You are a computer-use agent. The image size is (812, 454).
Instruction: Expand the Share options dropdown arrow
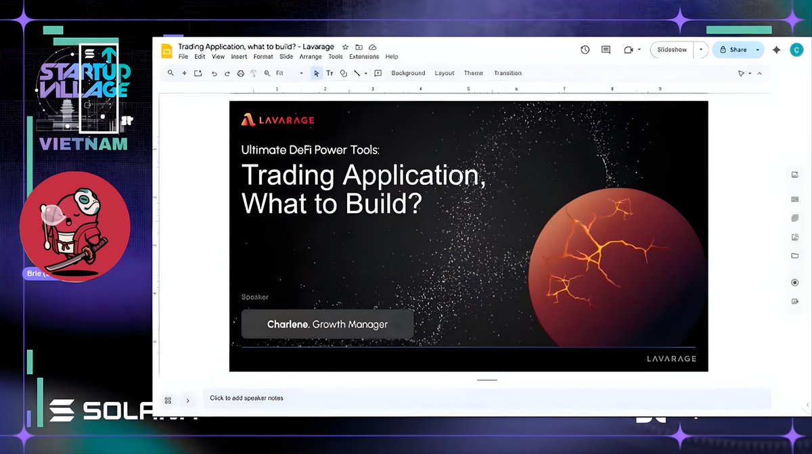[757, 49]
